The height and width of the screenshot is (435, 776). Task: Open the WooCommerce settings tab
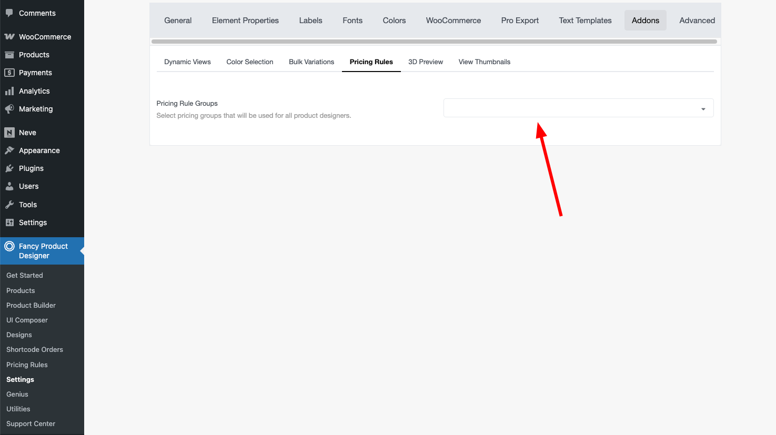tap(453, 21)
